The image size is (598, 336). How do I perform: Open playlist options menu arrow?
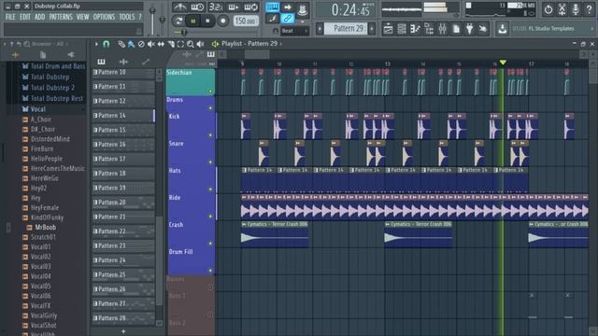[96, 44]
